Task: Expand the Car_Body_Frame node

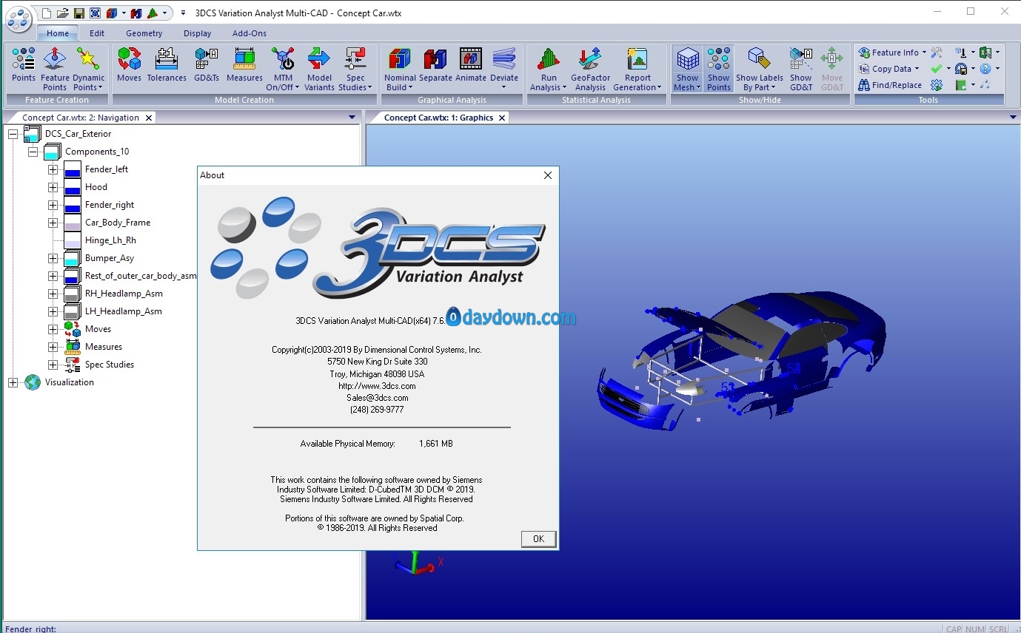Action: coord(53,223)
